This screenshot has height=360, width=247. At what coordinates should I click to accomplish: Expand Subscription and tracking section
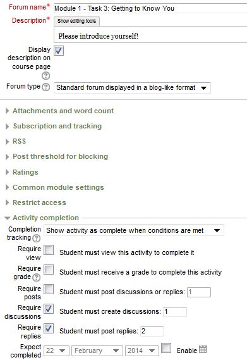[x=57, y=126]
